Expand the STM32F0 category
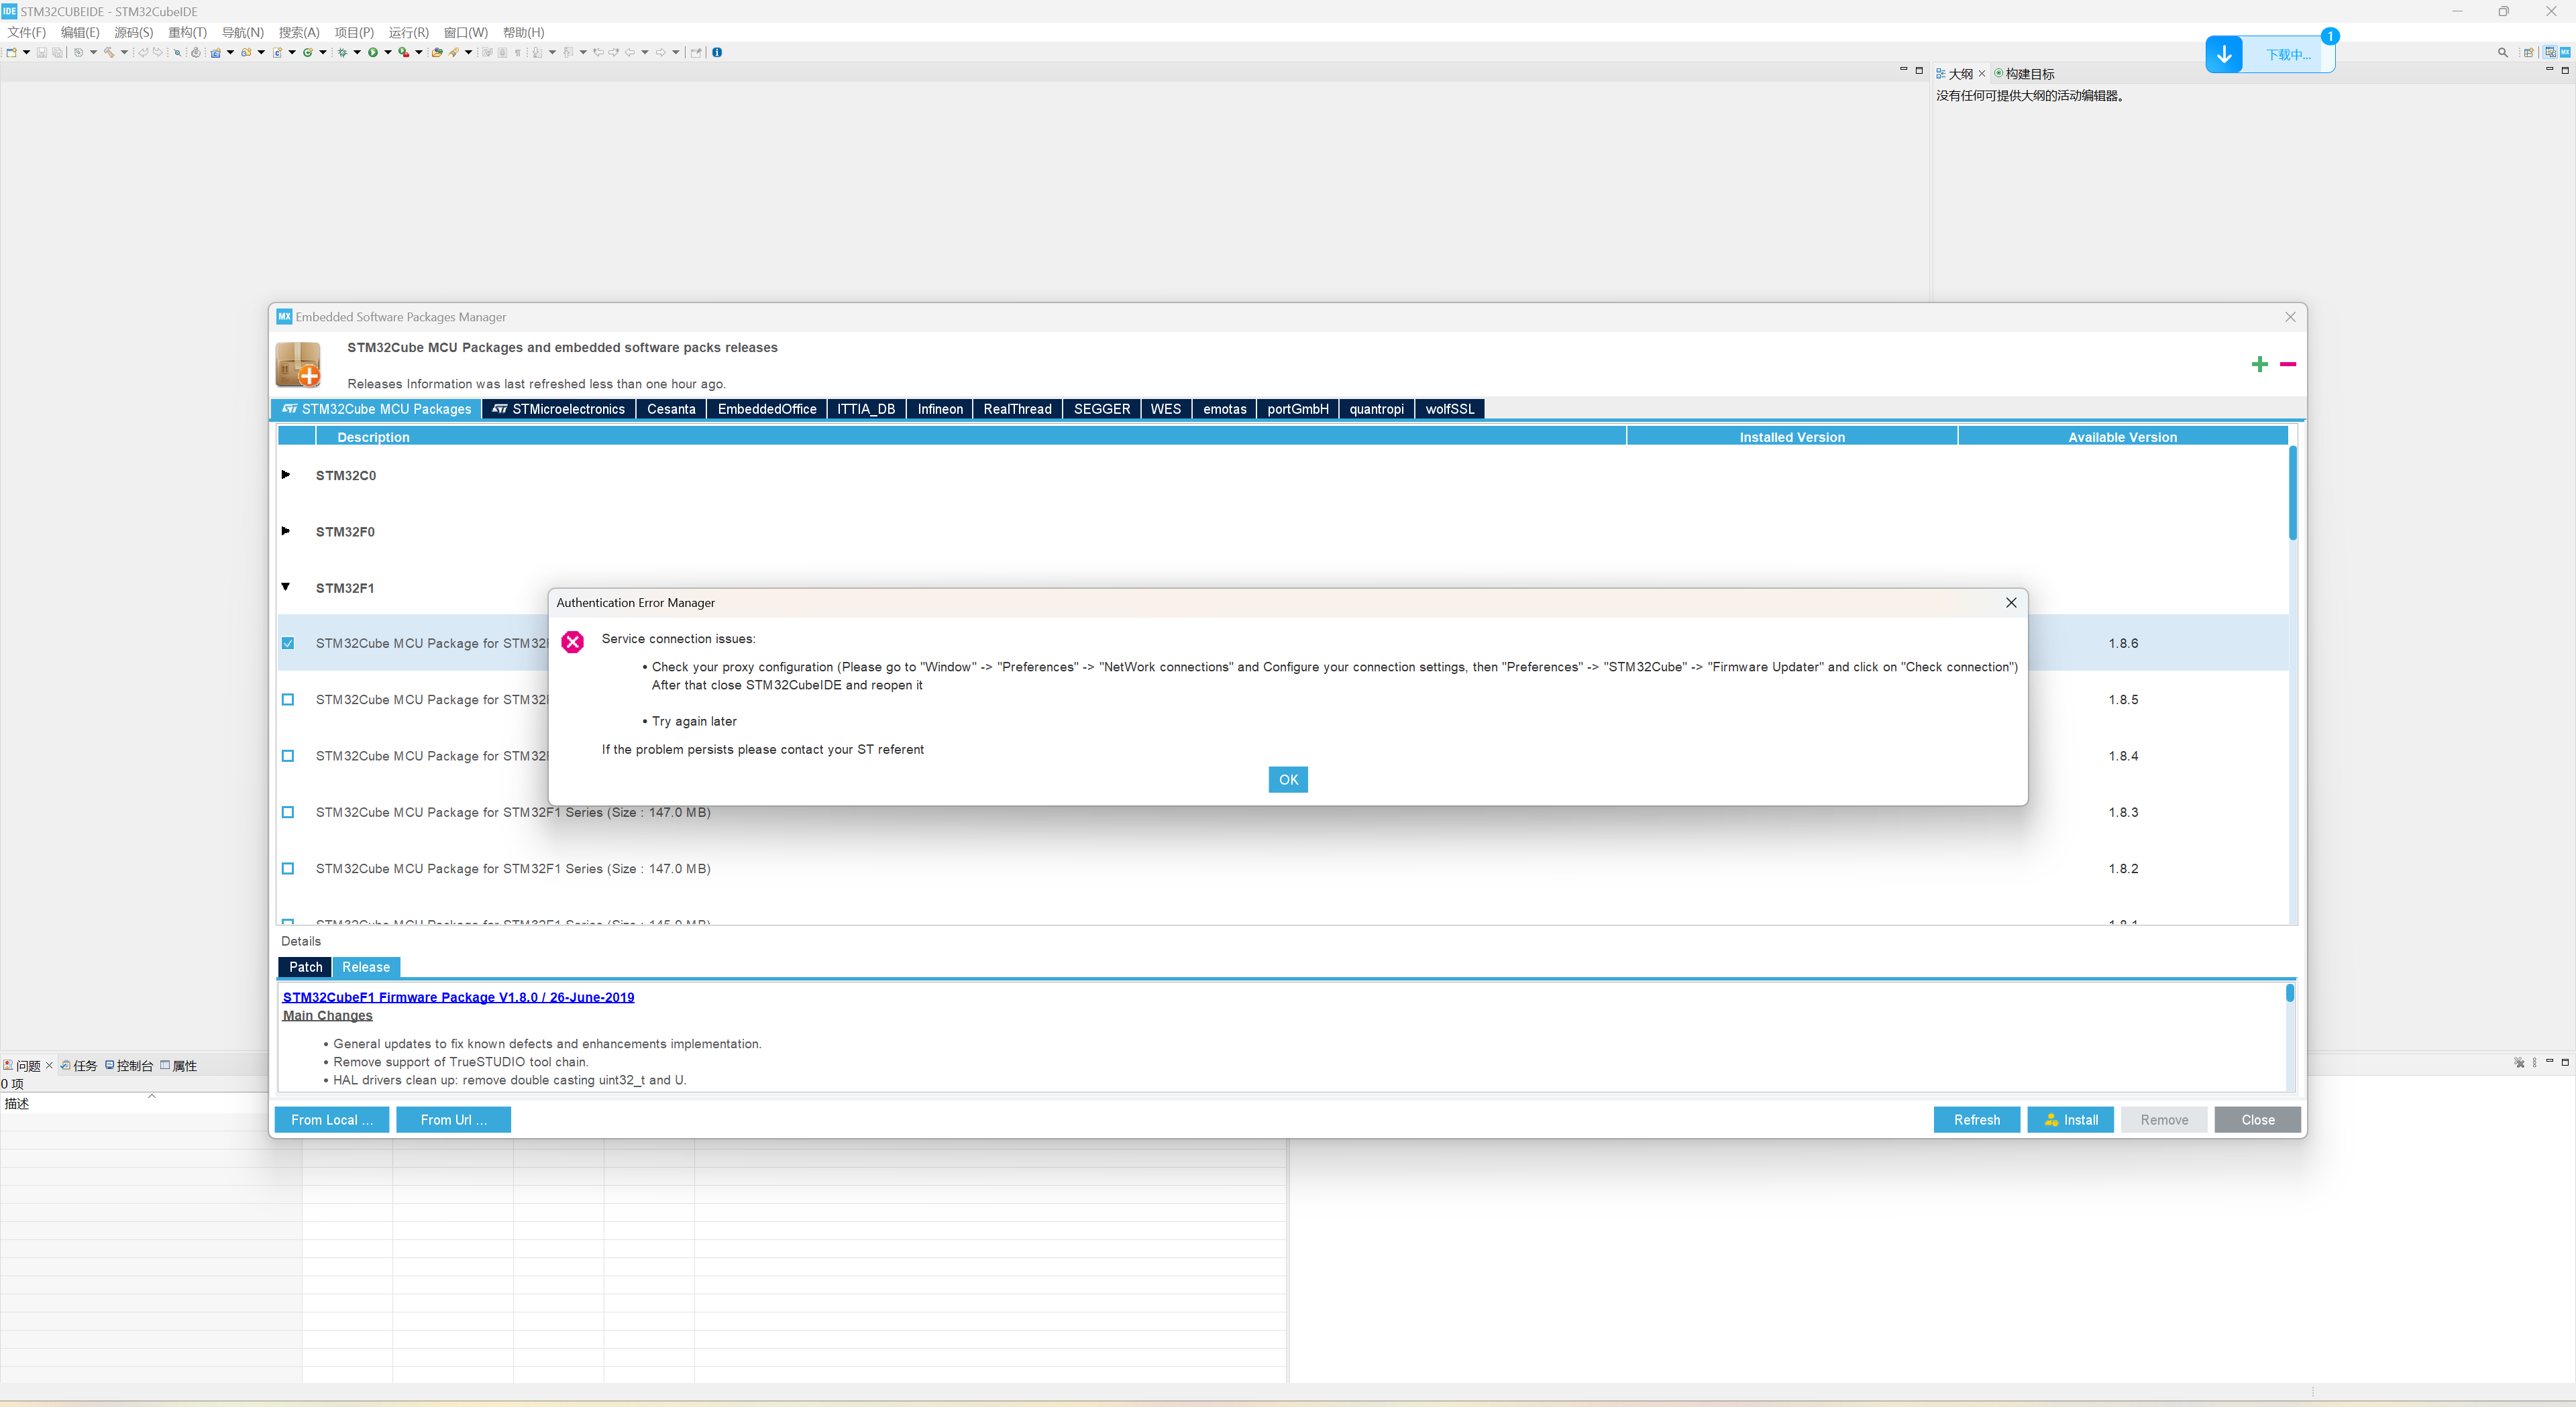2576x1407 pixels. tap(286, 531)
